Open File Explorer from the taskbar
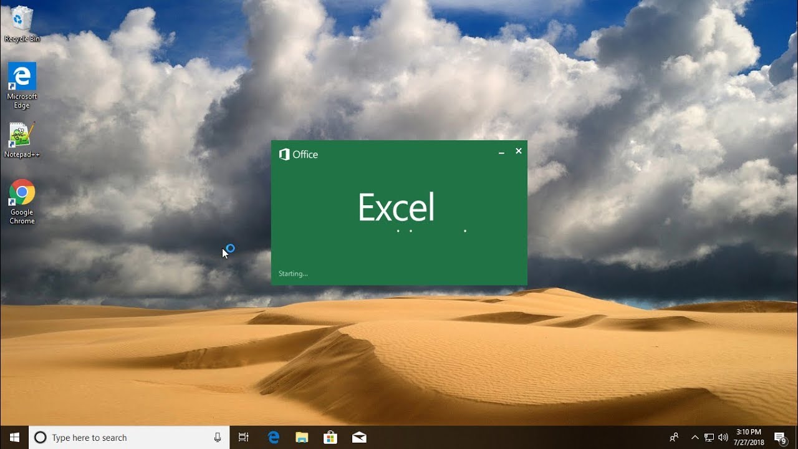Viewport: 798px width, 449px height. pyautogui.click(x=302, y=438)
